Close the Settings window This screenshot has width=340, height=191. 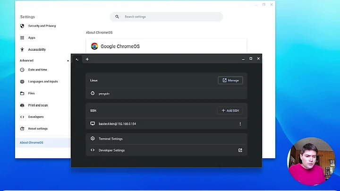click(271, 5)
